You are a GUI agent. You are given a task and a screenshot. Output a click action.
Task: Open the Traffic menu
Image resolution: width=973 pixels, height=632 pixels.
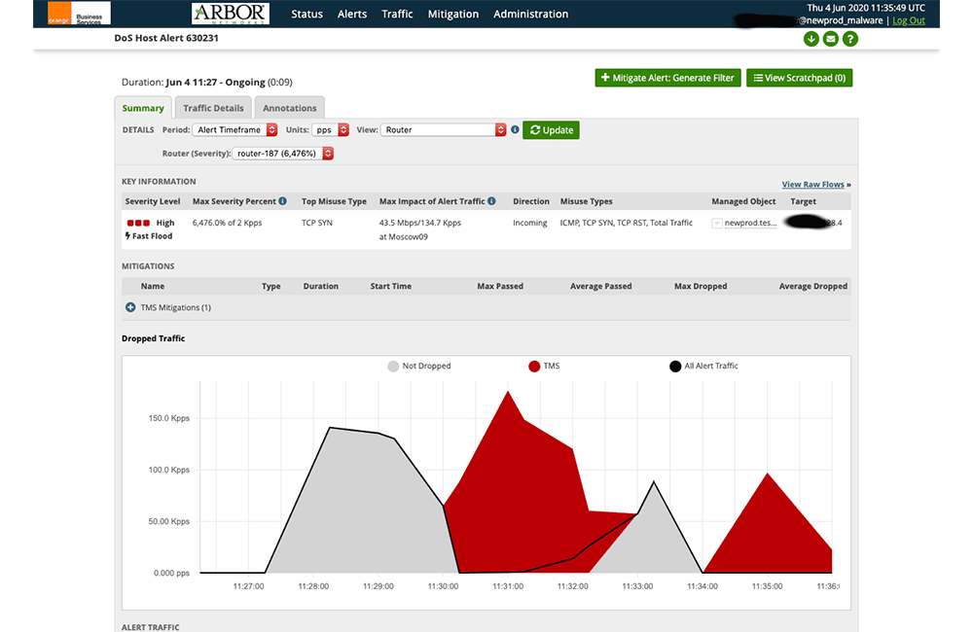click(x=397, y=14)
